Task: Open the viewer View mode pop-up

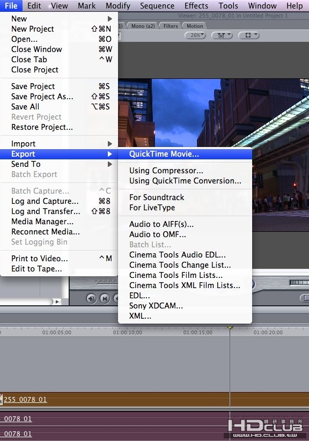Action: tap(248, 35)
